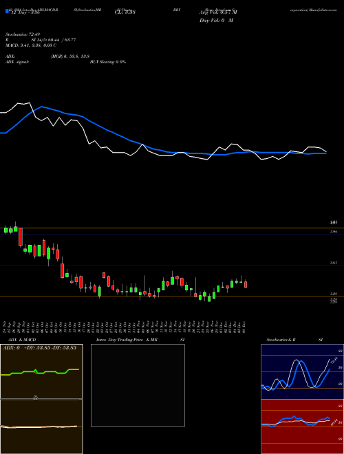
Task: Click the red RSI indicator panel
Action: click(302, 426)
